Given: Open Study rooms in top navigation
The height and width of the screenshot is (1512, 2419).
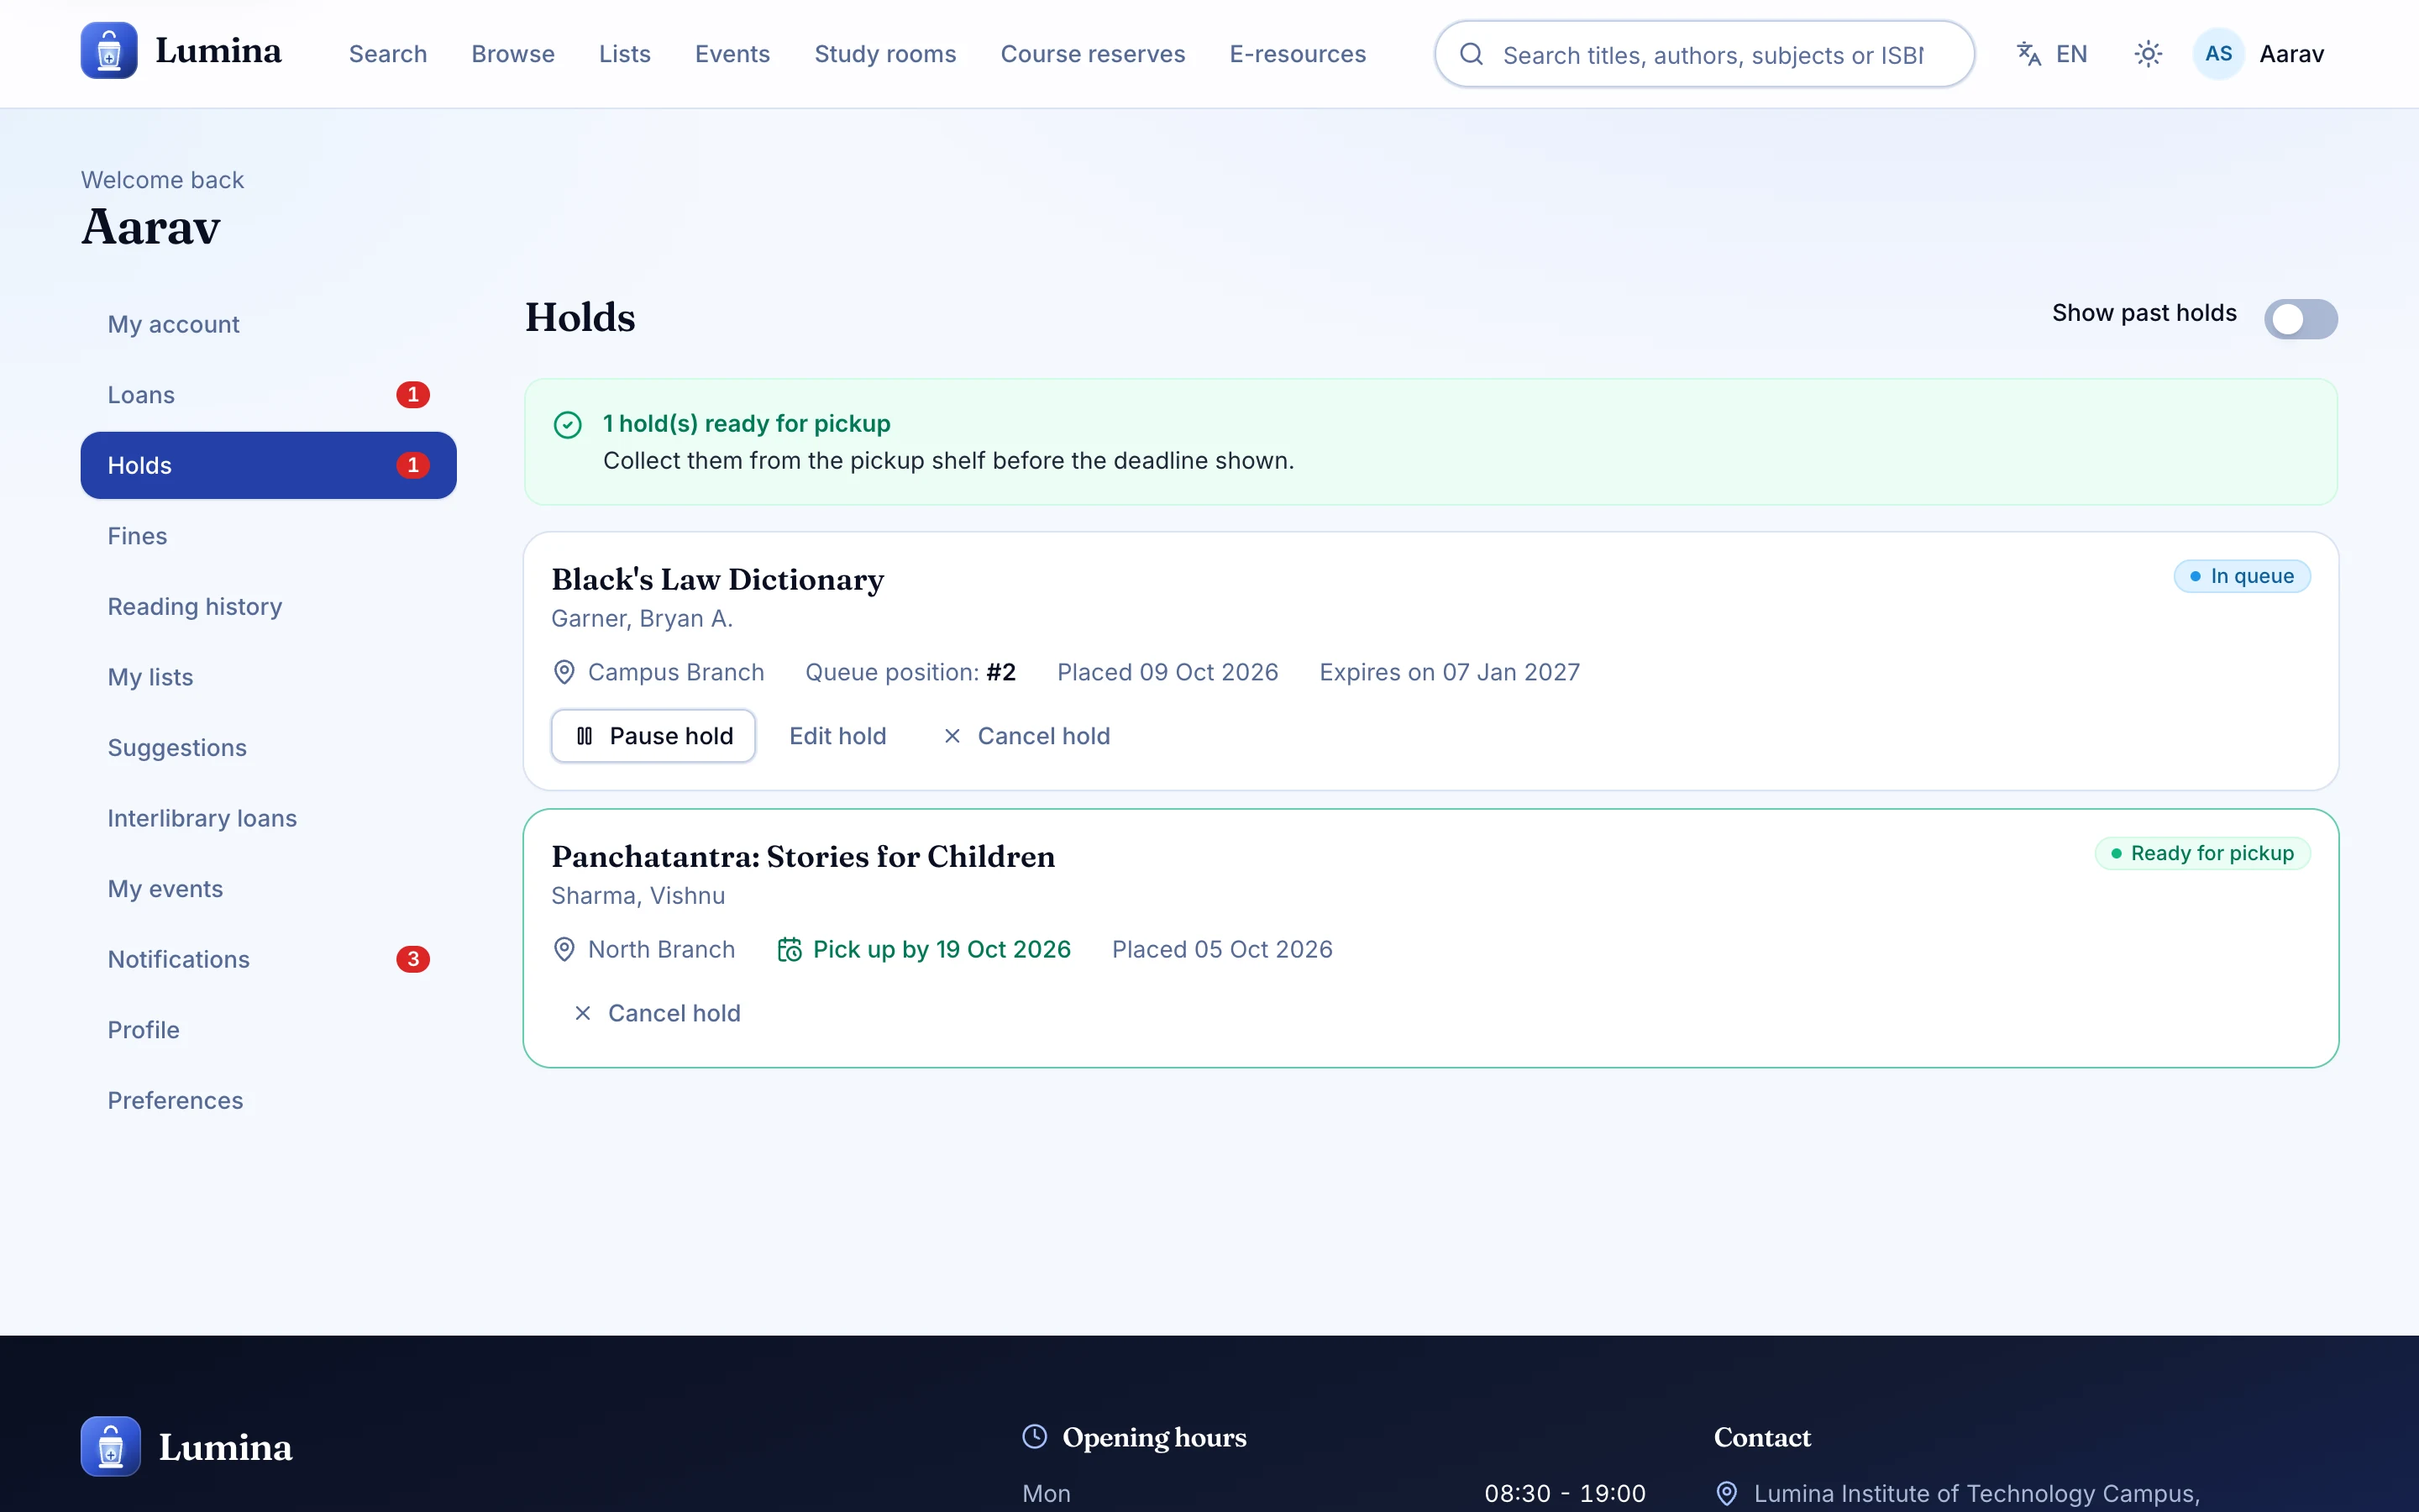Looking at the screenshot, I should tap(884, 54).
